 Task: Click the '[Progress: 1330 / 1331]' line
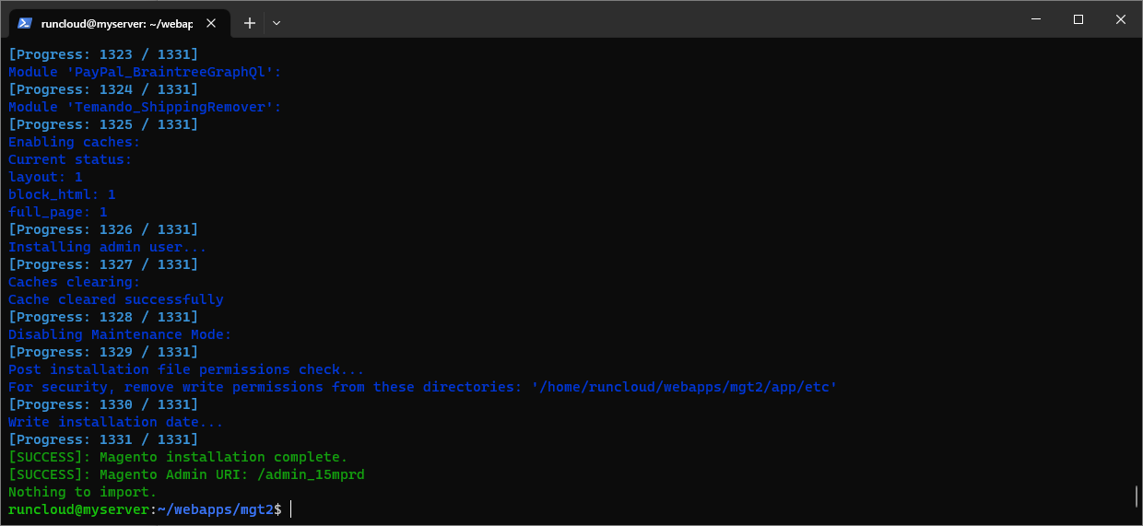tap(103, 404)
